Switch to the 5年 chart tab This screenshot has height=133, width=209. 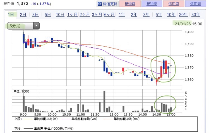click(158, 15)
